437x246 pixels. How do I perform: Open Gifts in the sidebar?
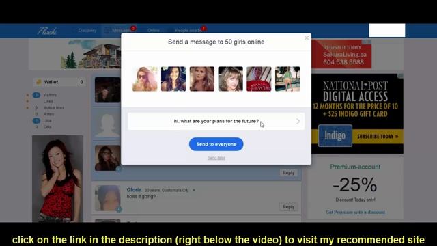(x=47, y=127)
